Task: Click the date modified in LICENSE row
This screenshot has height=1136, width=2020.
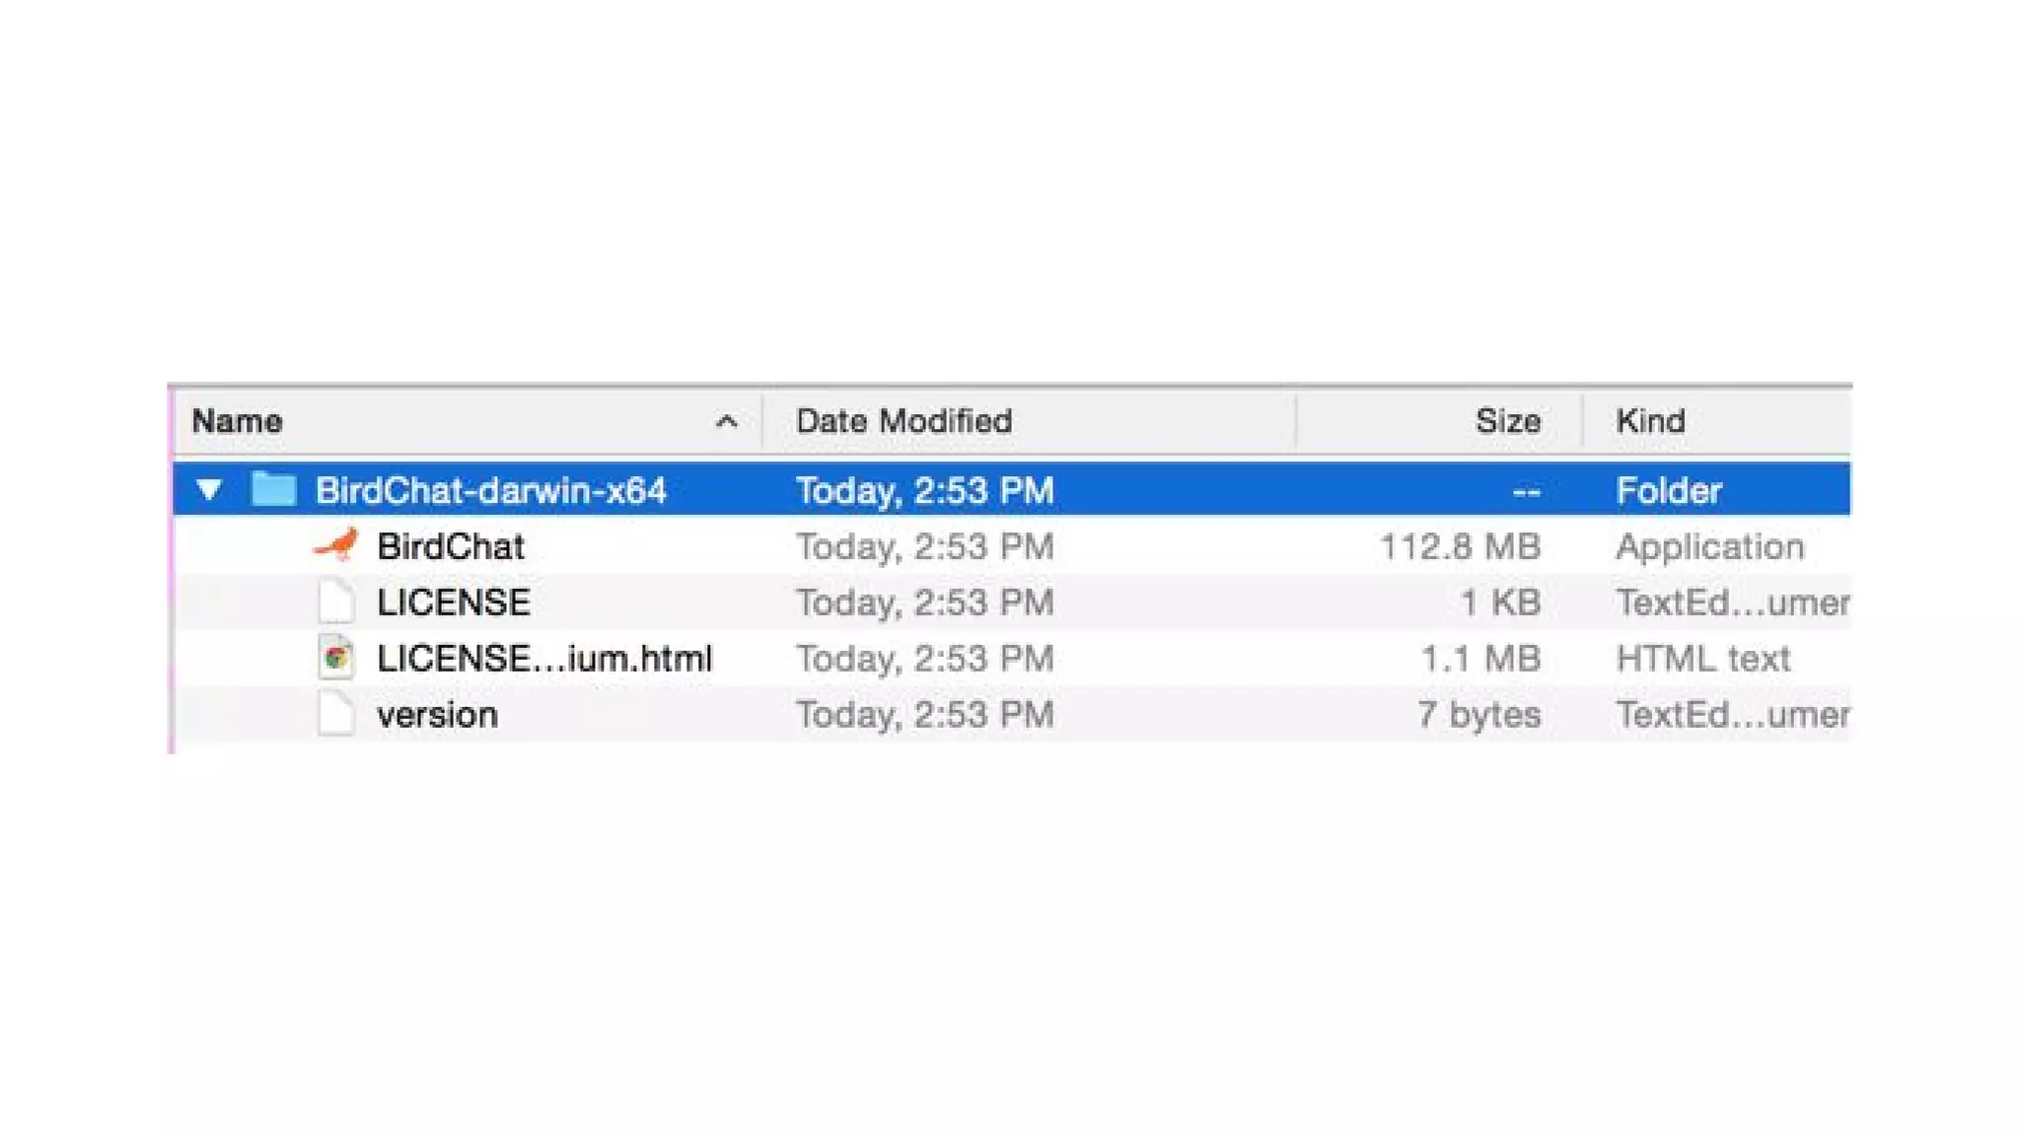Action: tap(925, 603)
